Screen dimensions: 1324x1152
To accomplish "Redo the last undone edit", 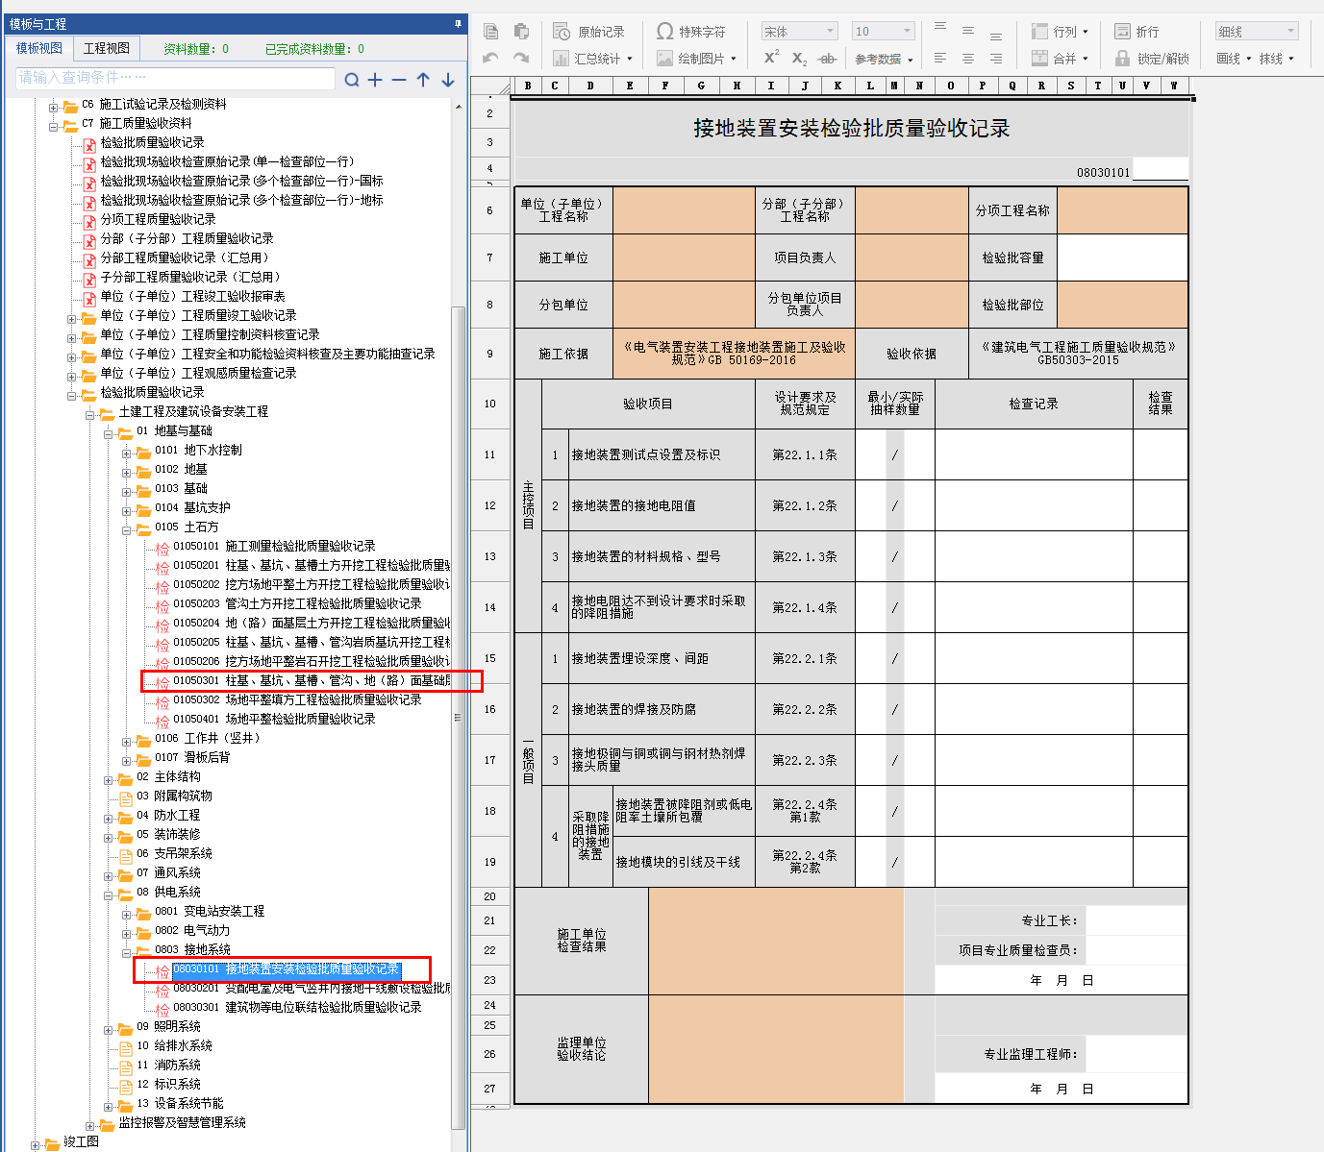I will pyautogui.click(x=521, y=59).
